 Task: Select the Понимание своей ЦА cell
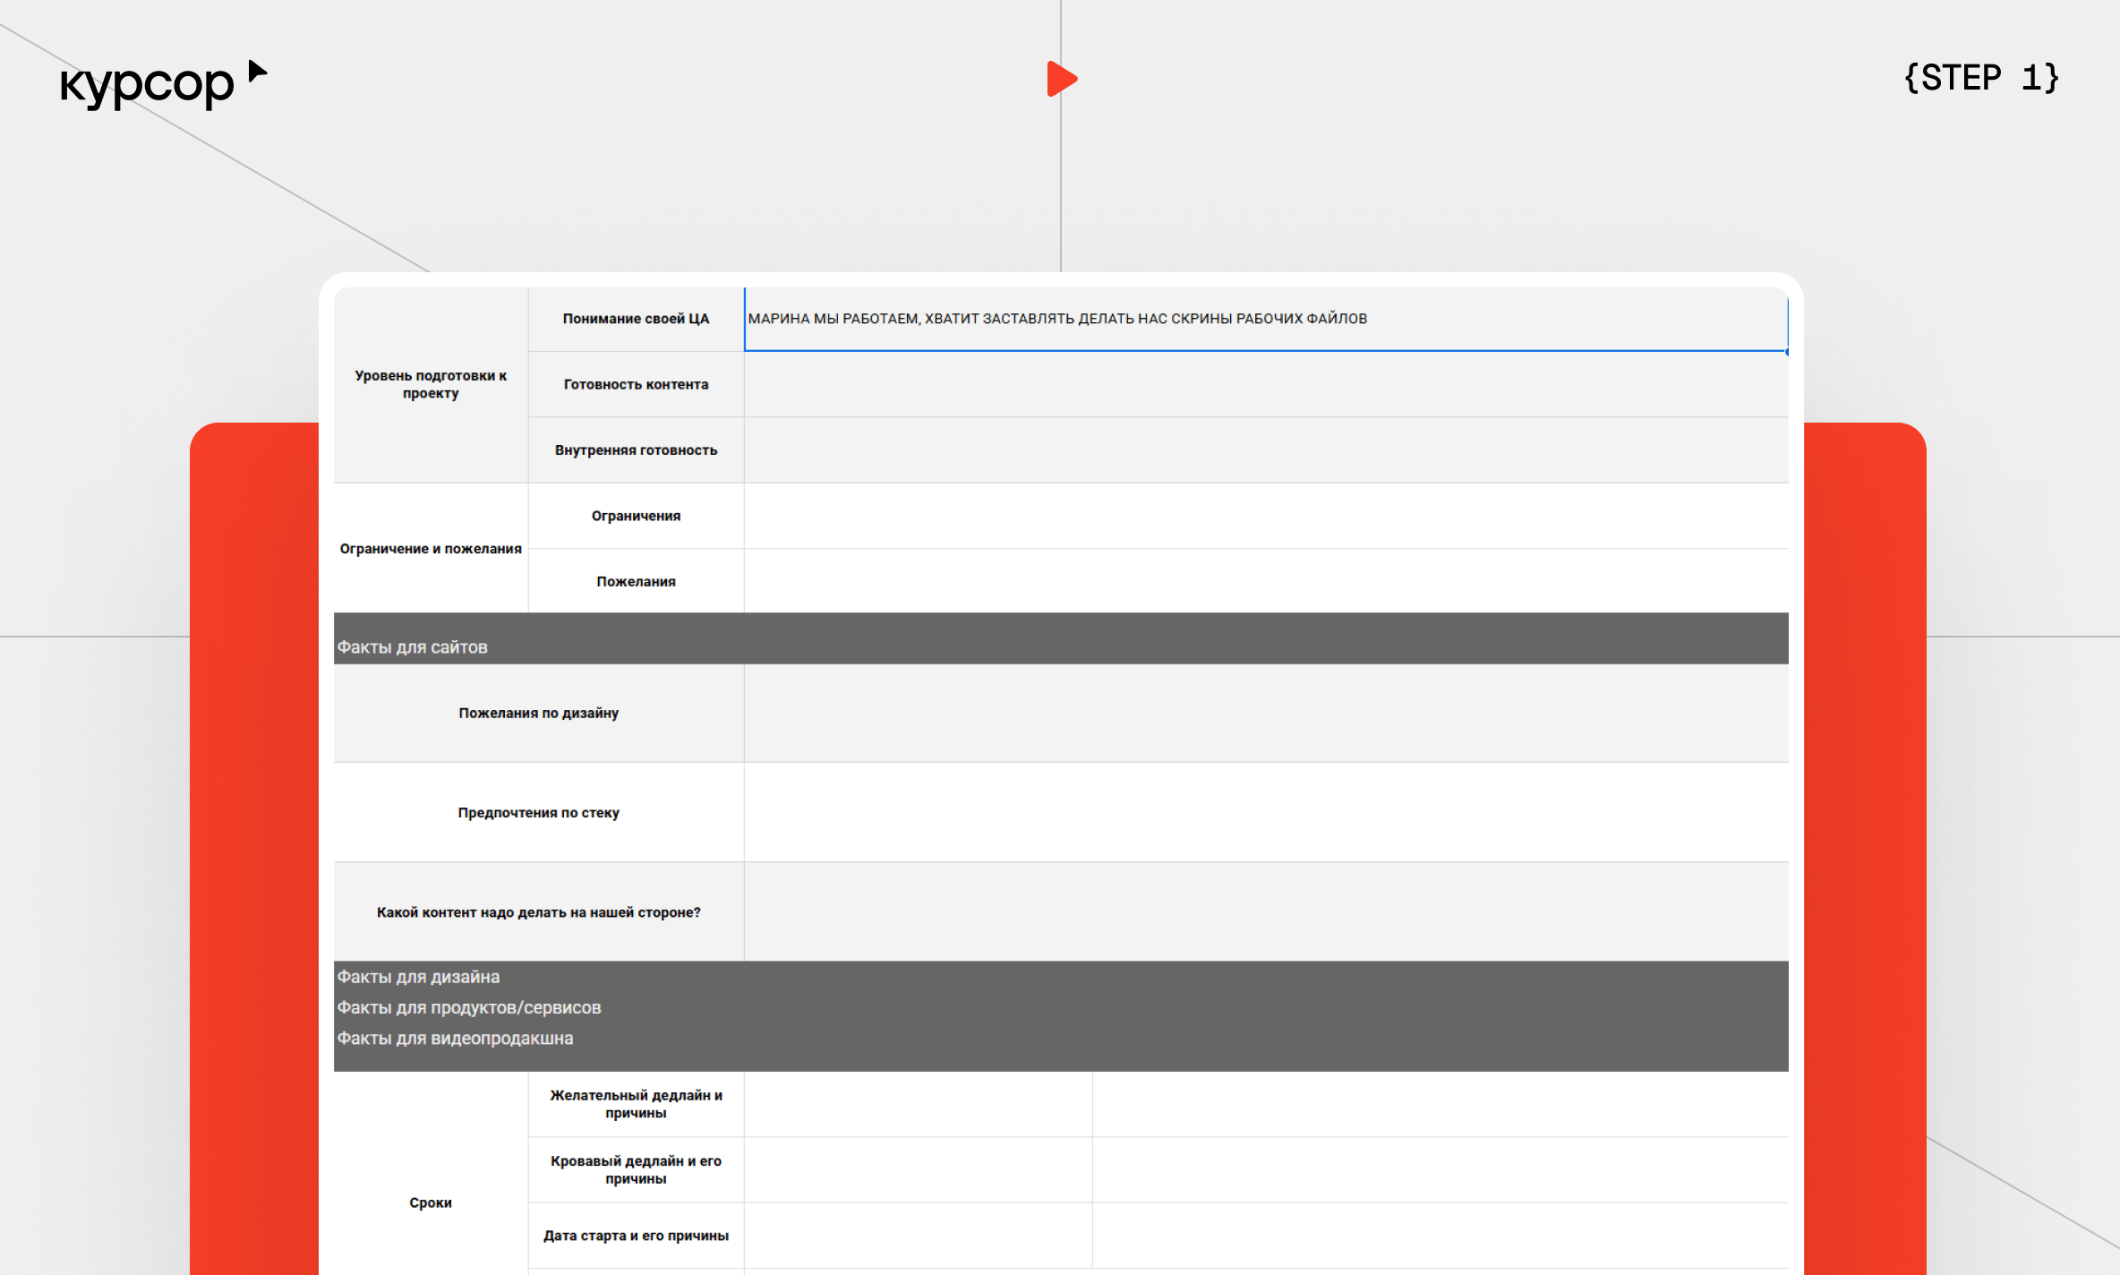(636, 319)
